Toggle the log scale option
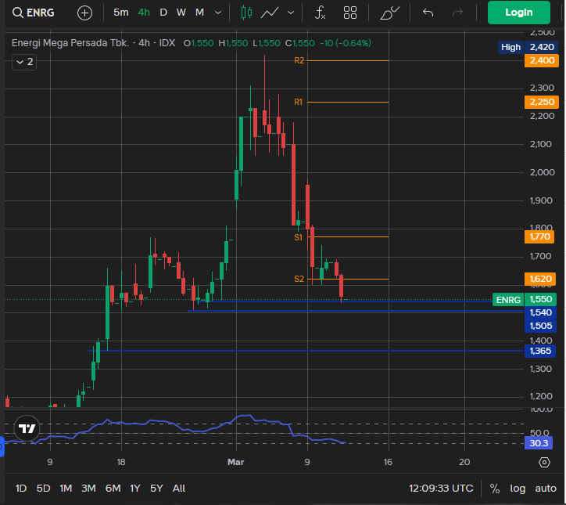 [518, 489]
